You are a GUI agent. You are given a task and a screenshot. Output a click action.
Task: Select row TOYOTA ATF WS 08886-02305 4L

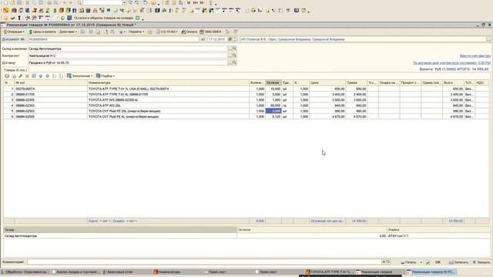246,100
